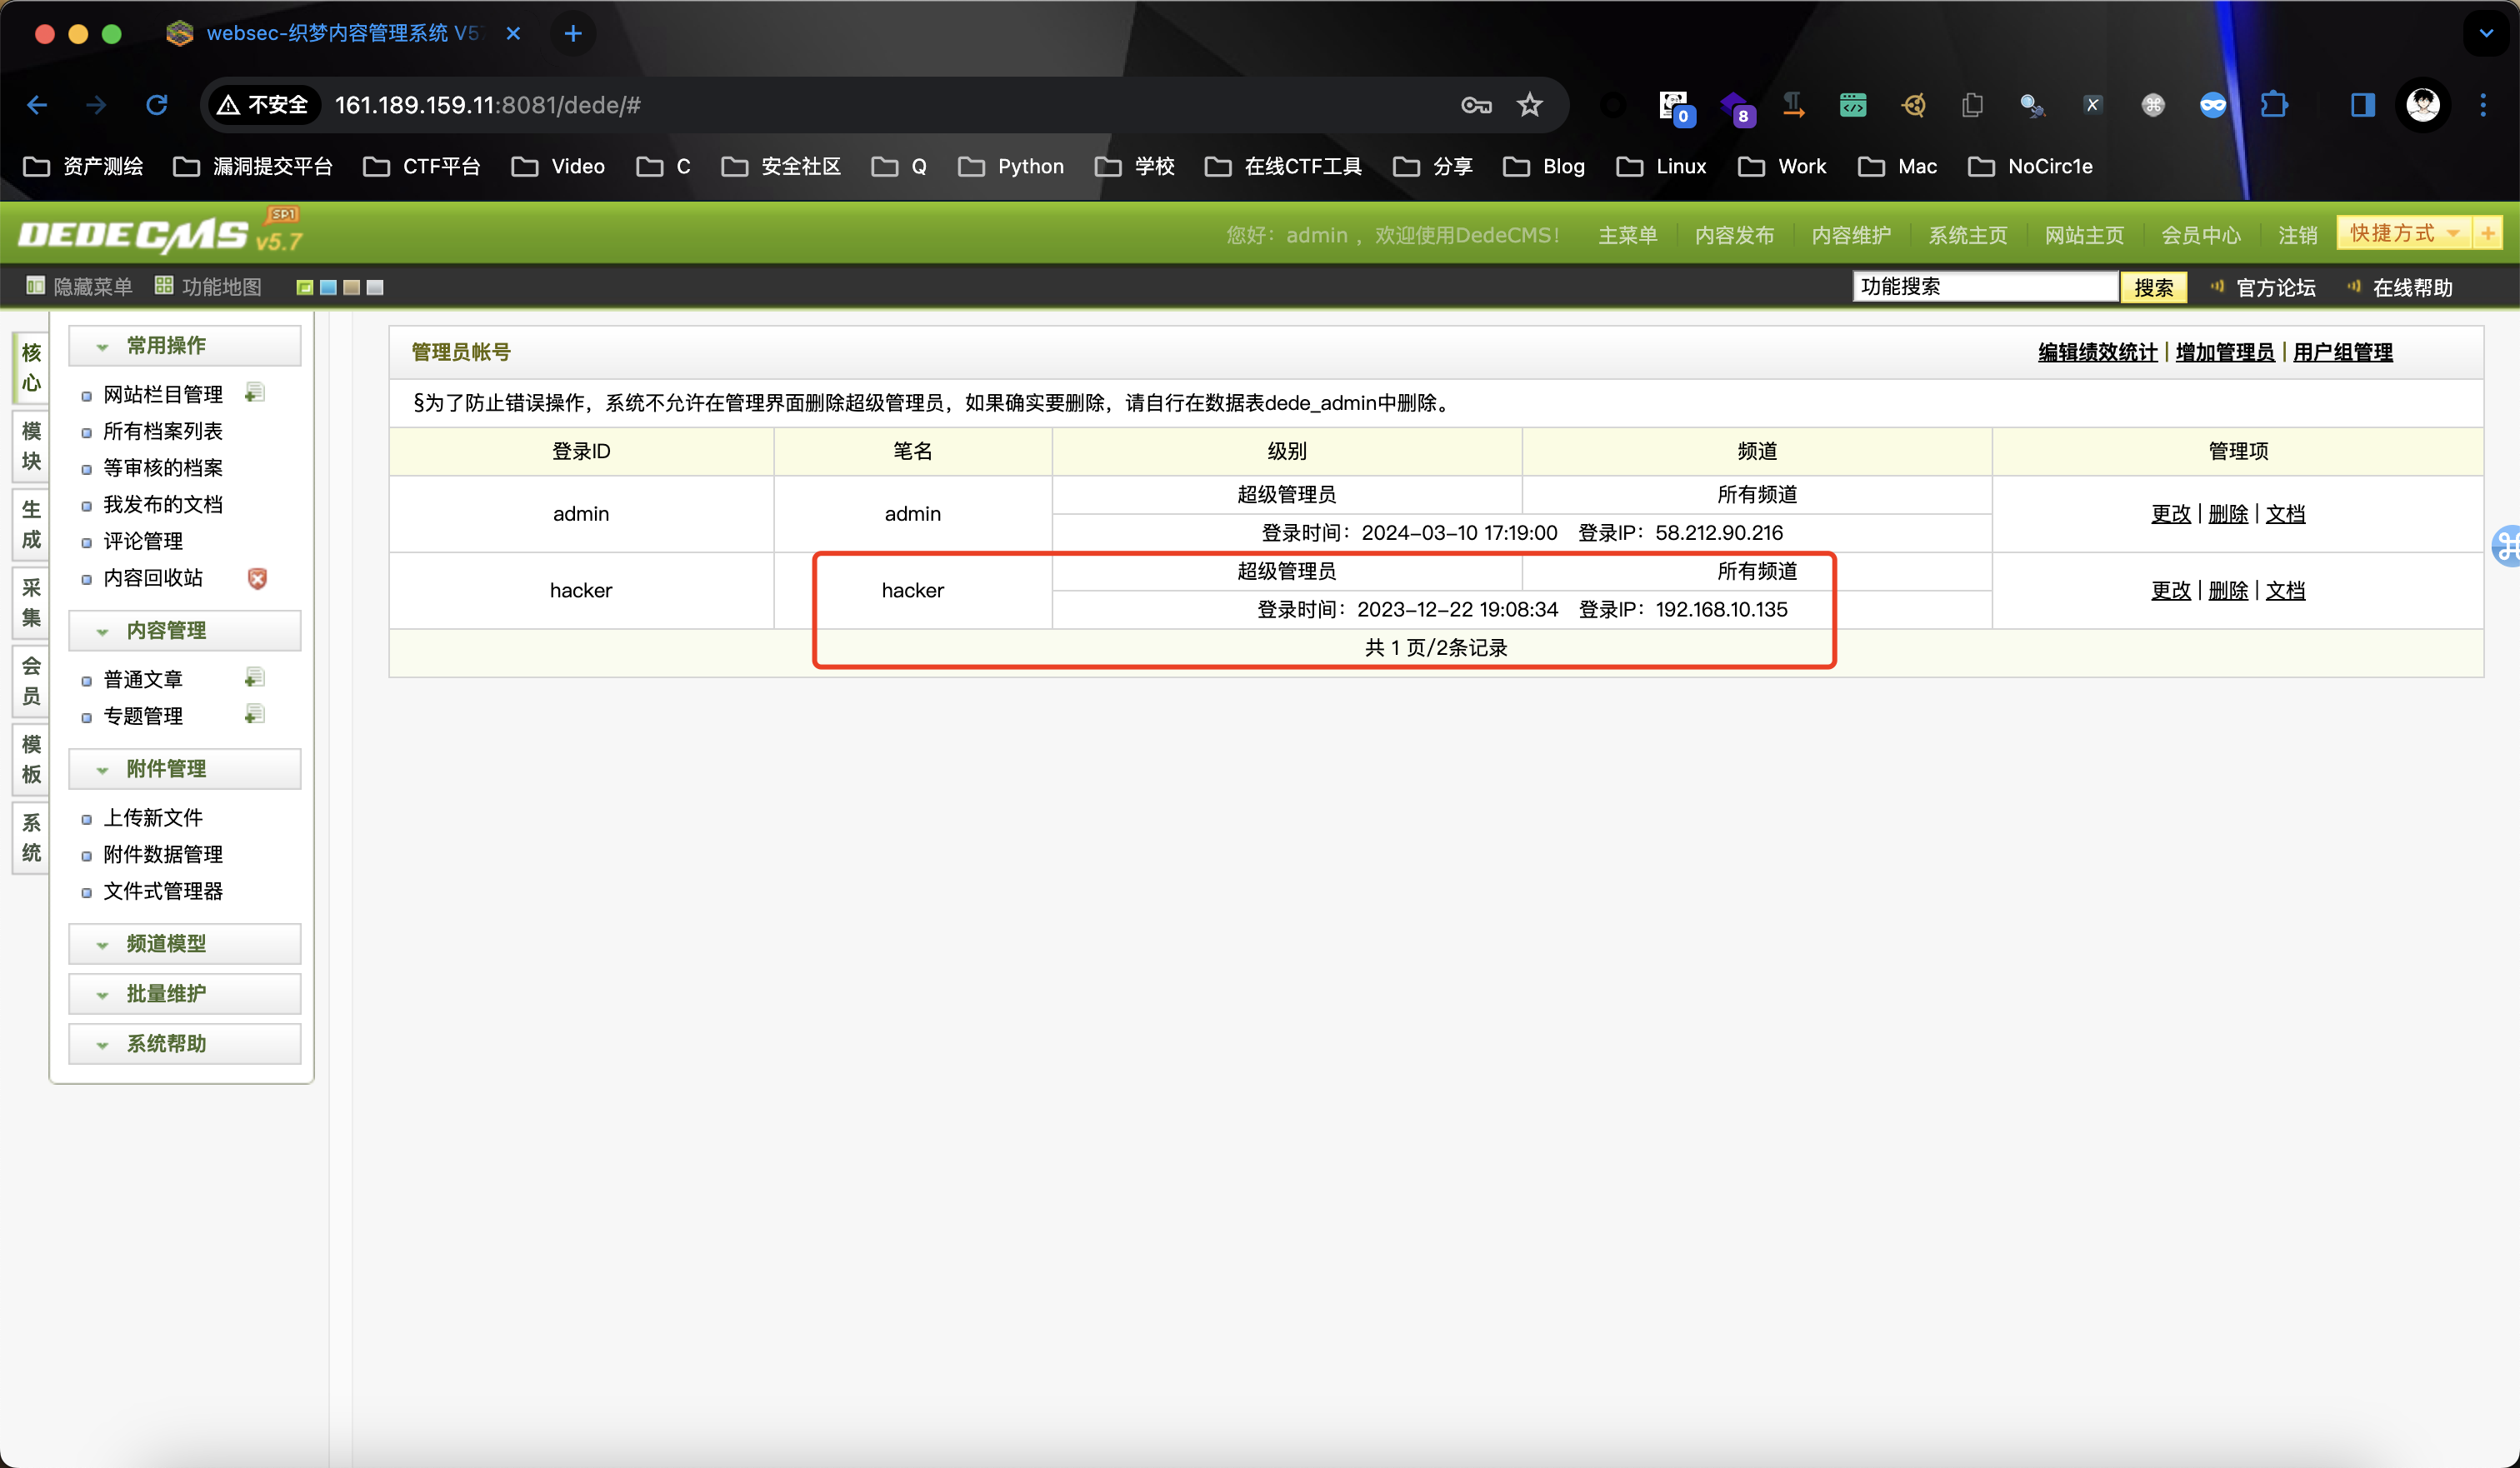
Task: Click add icon next to 普通文章
Action: 255,678
